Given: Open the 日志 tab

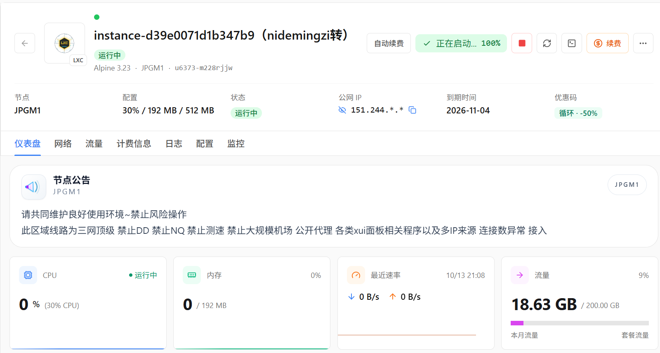Looking at the screenshot, I should coord(174,144).
